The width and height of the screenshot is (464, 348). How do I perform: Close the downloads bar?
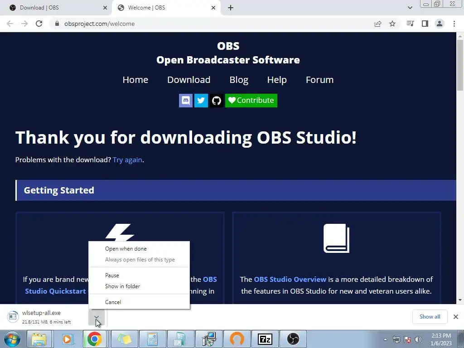456,317
